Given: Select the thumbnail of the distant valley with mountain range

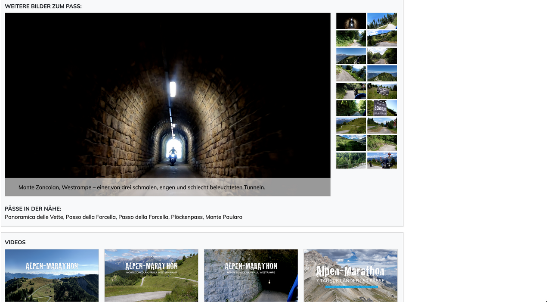Looking at the screenshot, I should coord(351,56).
